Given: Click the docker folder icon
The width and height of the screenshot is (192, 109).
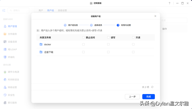Looking at the screenshot, I should (41, 44).
